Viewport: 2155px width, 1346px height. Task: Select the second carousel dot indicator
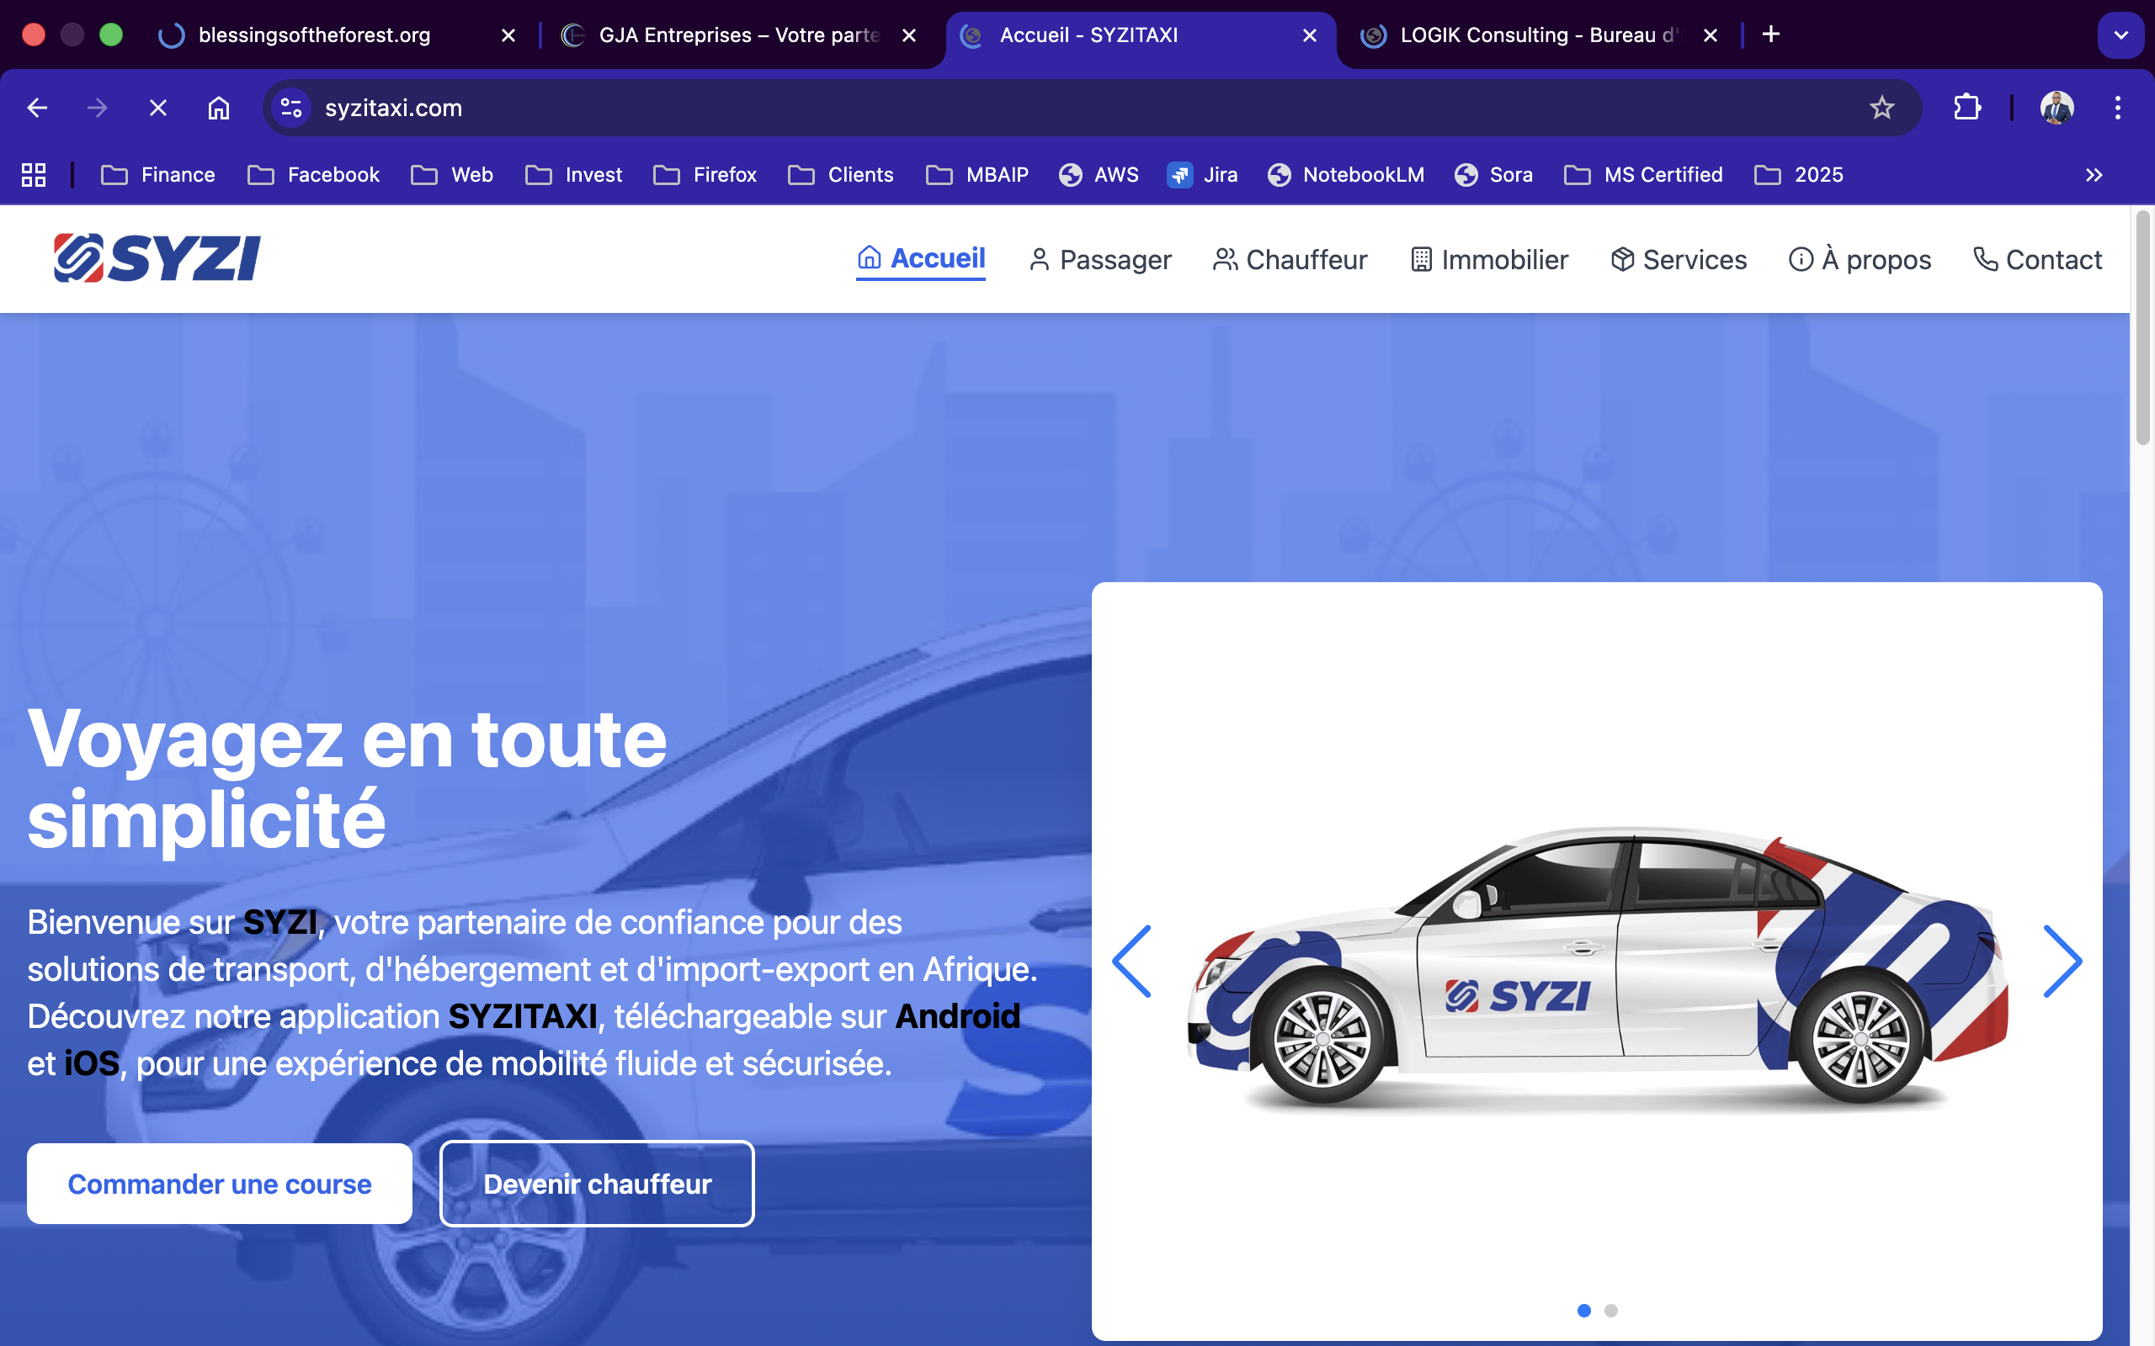1611,1311
